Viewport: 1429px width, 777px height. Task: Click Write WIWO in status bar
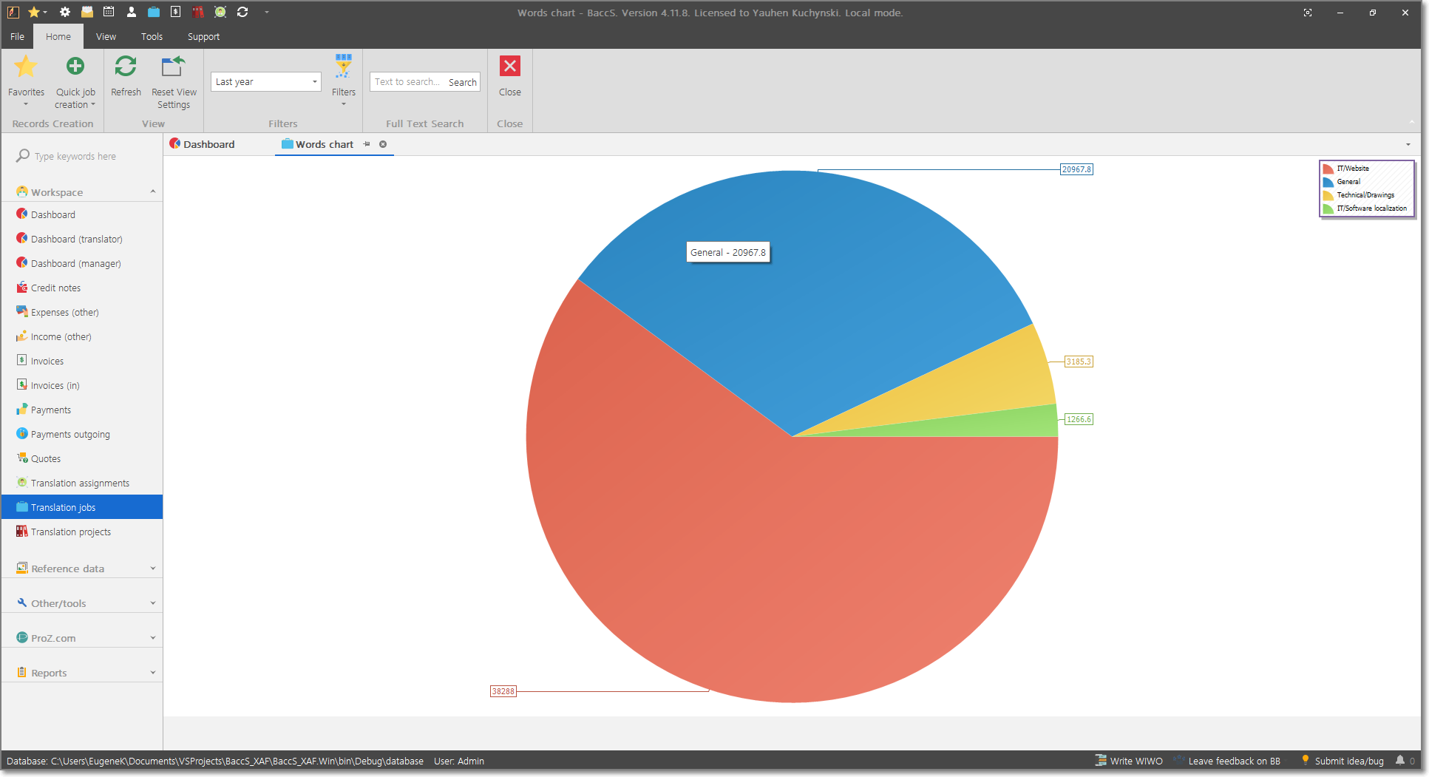1129,761
